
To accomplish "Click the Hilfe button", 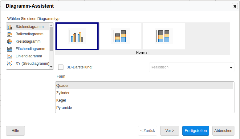I will [x=15, y=131].
